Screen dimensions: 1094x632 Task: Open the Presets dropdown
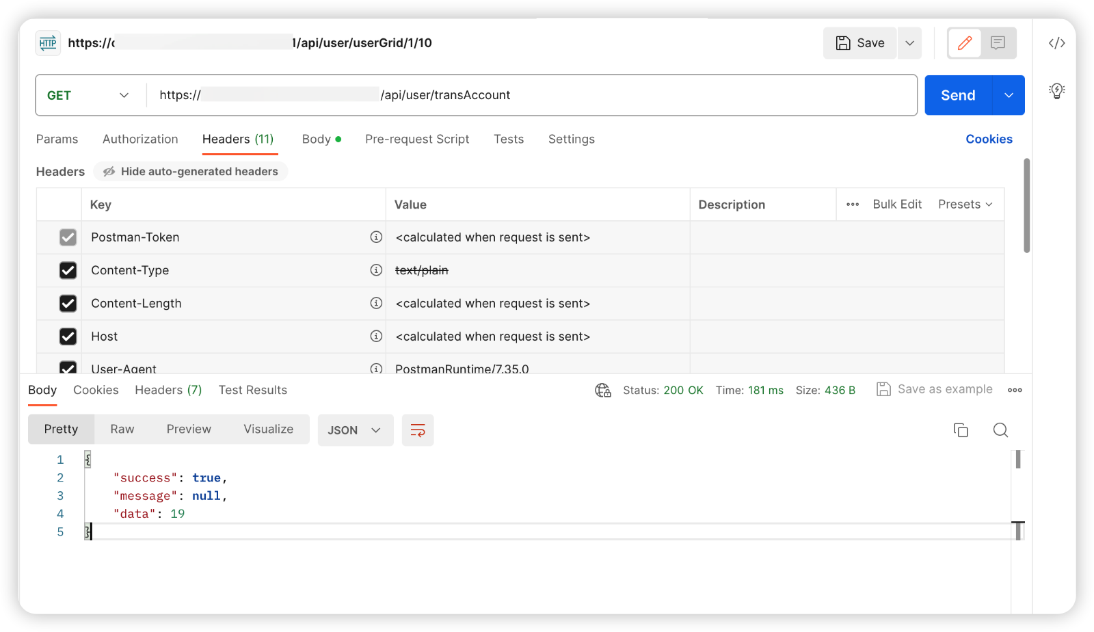(965, 205)
